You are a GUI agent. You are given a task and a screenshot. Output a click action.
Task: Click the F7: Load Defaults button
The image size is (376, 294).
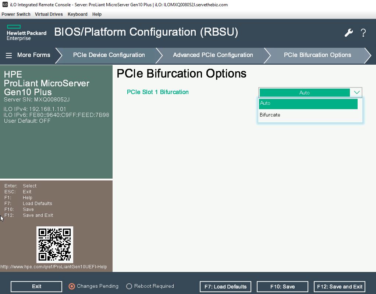tap(225, 287)
